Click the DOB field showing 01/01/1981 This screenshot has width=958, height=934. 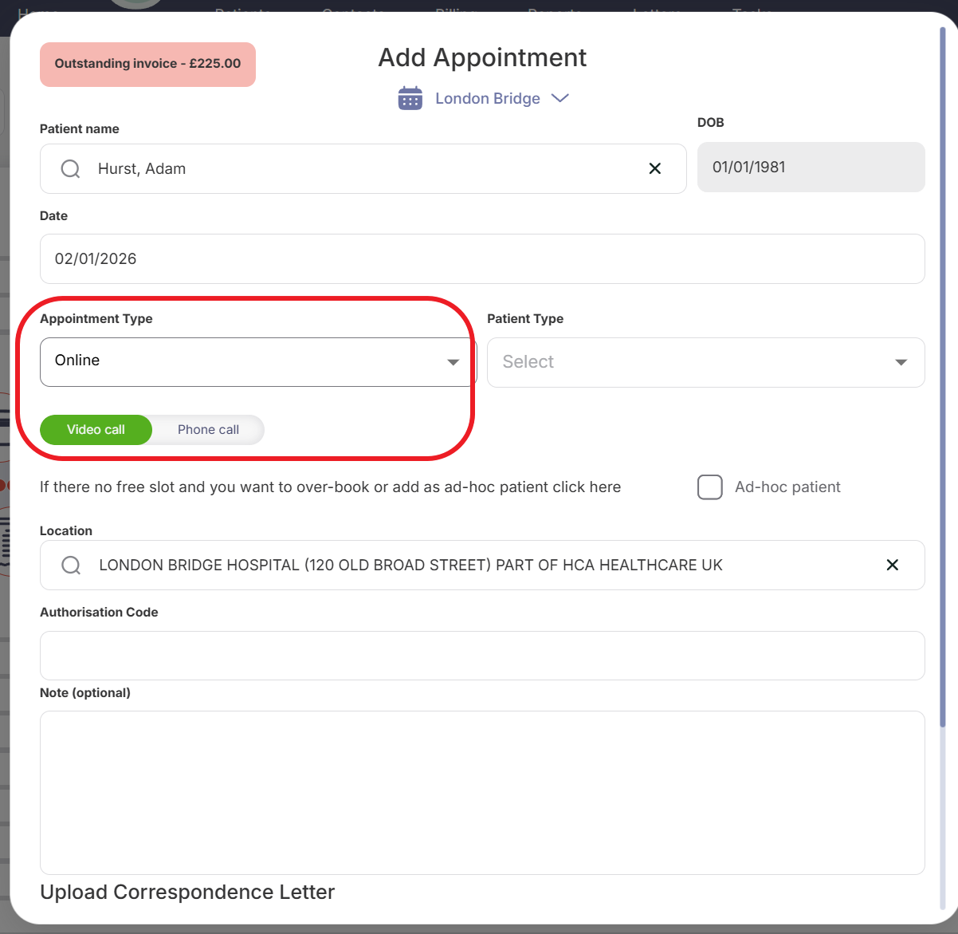[x=810, y=167]
